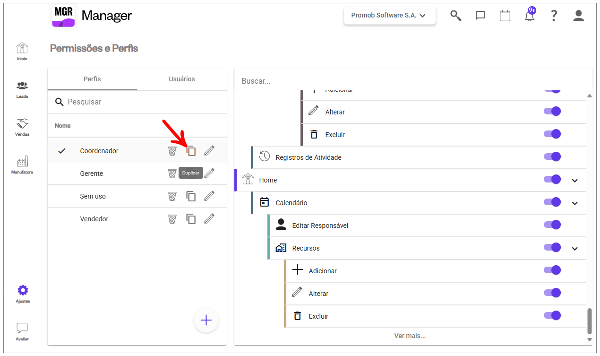The image size is (600, 356).
Task: Delete the Vendedor profile
Action: [172, 219]
